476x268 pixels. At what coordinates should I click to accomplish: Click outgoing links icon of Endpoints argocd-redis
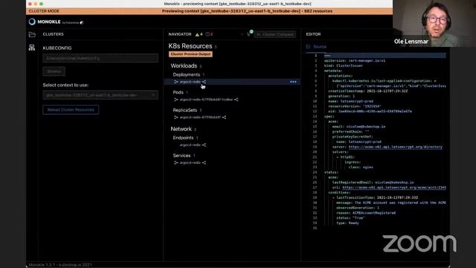pos(204,145)
